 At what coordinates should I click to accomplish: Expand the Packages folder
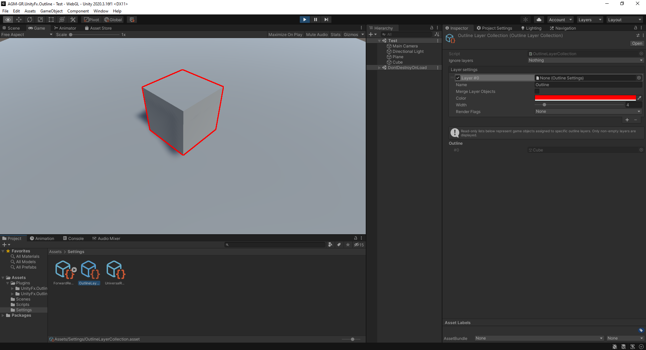pos(3,315)
